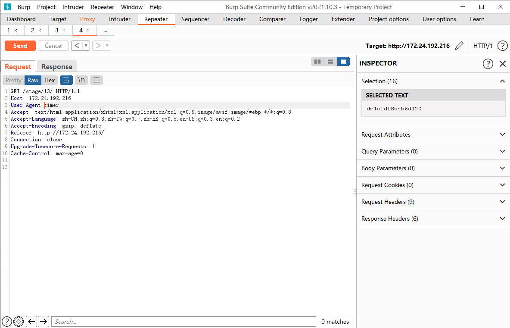The image size is (510, 328).
Task: Switch to Pretty view
Action: click(13, 80)
